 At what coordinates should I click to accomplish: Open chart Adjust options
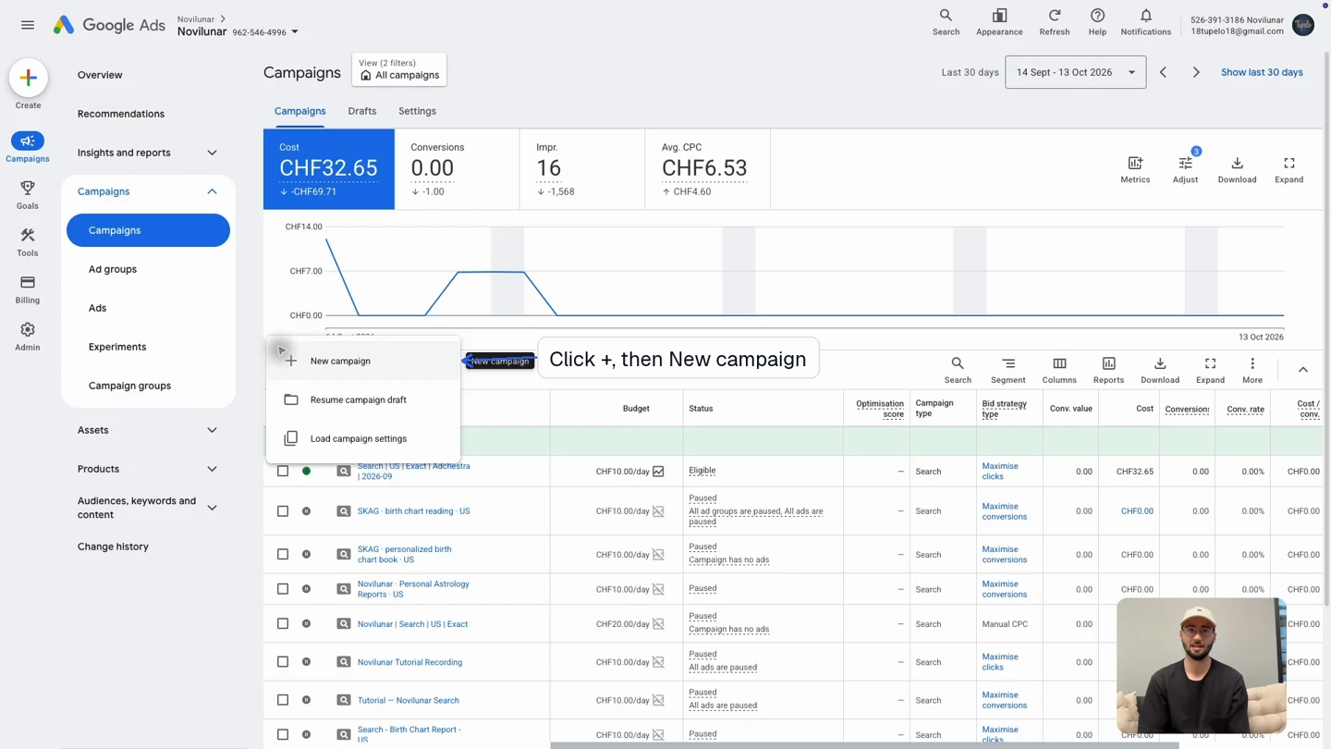[x=1185, y=169]
